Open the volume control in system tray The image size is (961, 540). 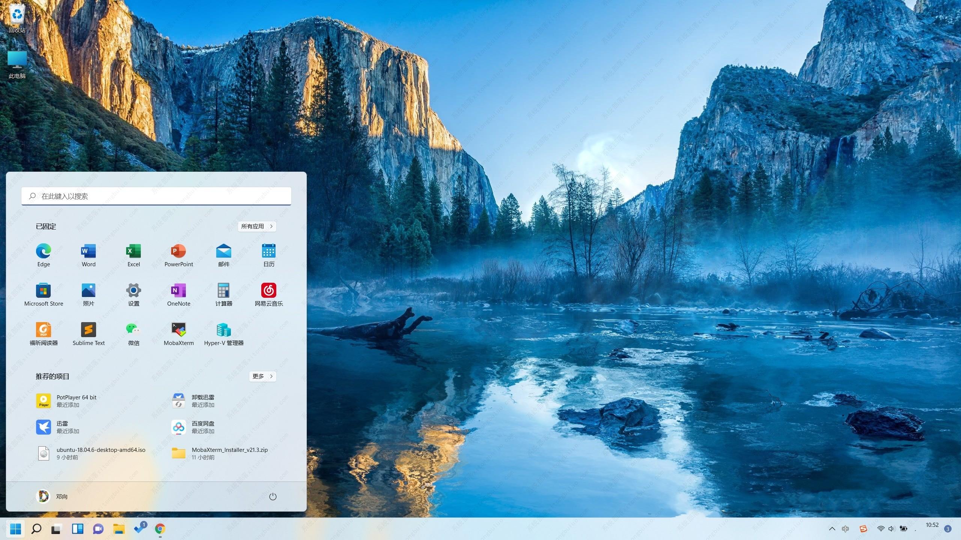pyautogui.click(x=892, y=529)
